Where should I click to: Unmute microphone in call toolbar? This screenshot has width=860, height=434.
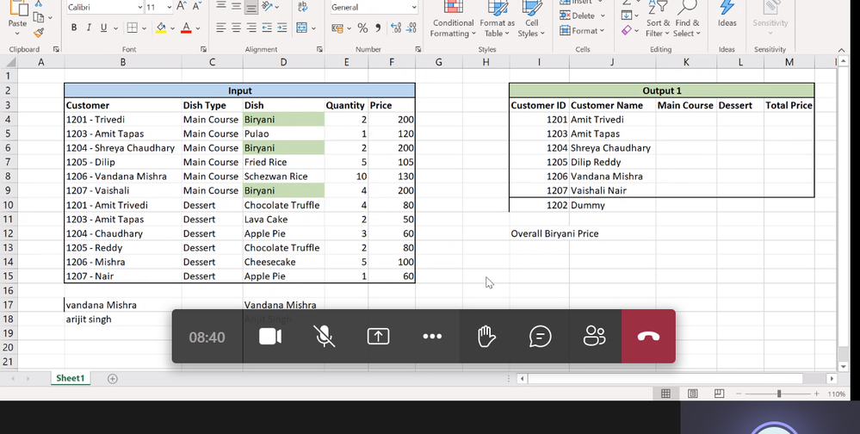[325, 337]
